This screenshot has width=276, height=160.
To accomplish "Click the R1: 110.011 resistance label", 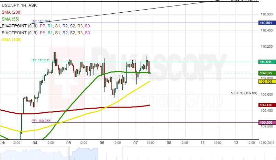I will click(x=41, y=60).
